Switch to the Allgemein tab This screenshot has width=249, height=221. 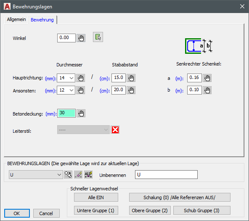coord(16,19)
